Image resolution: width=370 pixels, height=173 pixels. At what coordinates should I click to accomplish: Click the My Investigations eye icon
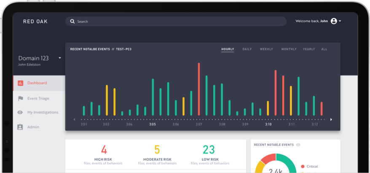click(x=20, y=113)
